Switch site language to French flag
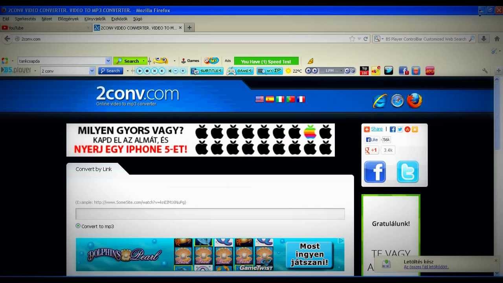This screenshot has width=503, height=283. [301, 99]
